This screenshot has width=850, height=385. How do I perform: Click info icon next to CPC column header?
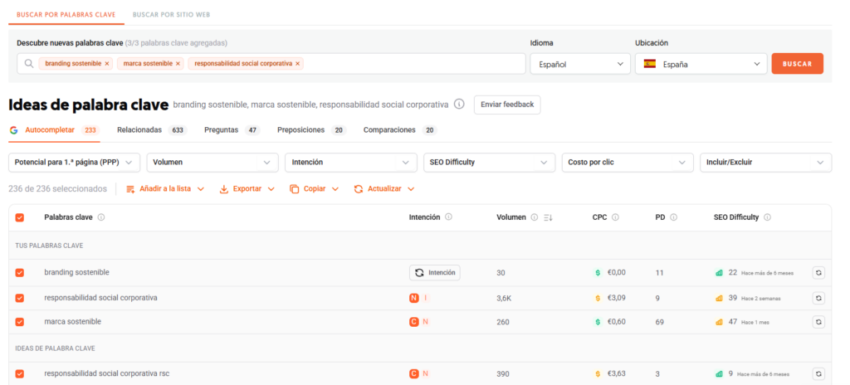pyautogui.click(x=615, y=217)
